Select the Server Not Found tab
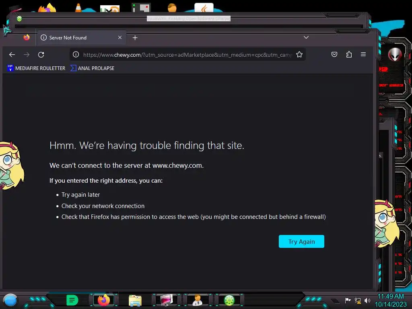This screenshot has width=412, height=309. pos(82,37)
